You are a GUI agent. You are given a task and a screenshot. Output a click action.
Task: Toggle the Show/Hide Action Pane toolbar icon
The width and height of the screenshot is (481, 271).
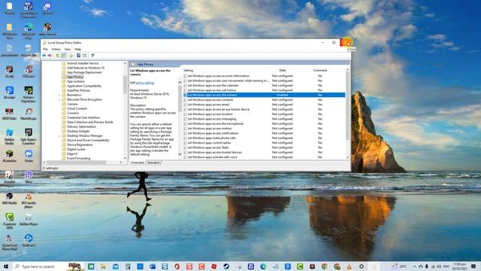click(x=85, y=56)
